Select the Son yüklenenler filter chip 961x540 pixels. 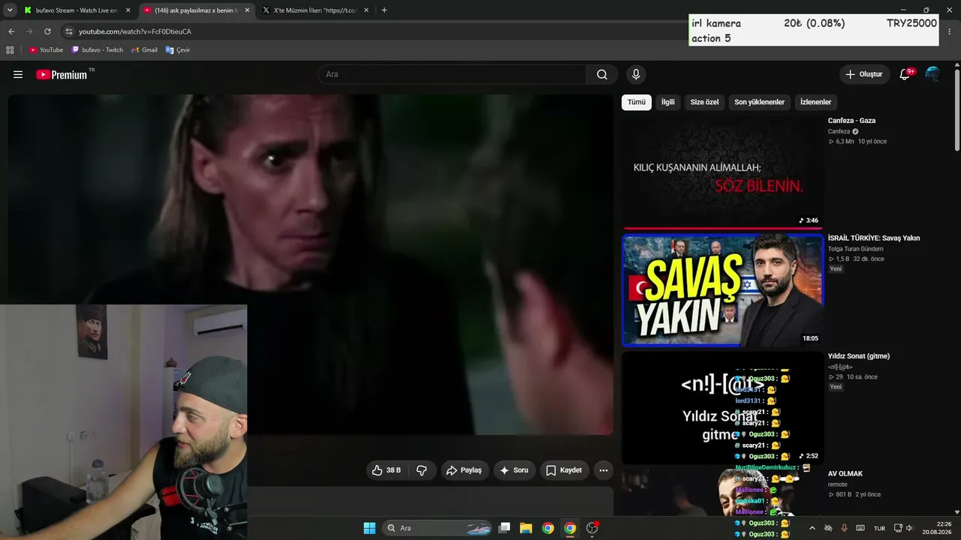point(759,102)
